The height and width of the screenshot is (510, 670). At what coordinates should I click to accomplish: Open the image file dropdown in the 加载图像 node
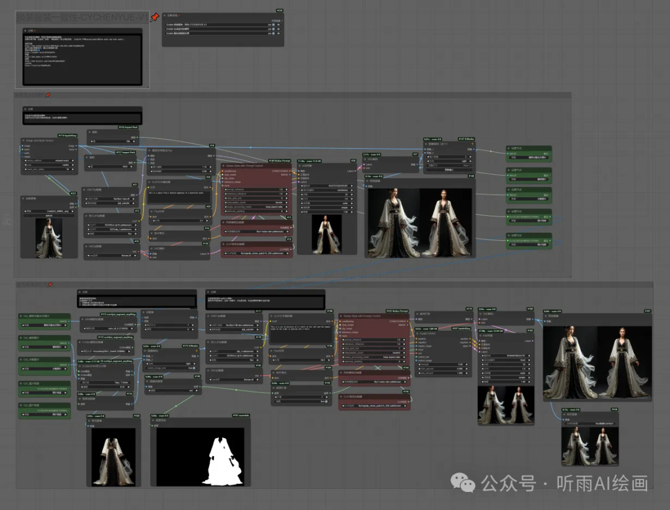[49, 211]
